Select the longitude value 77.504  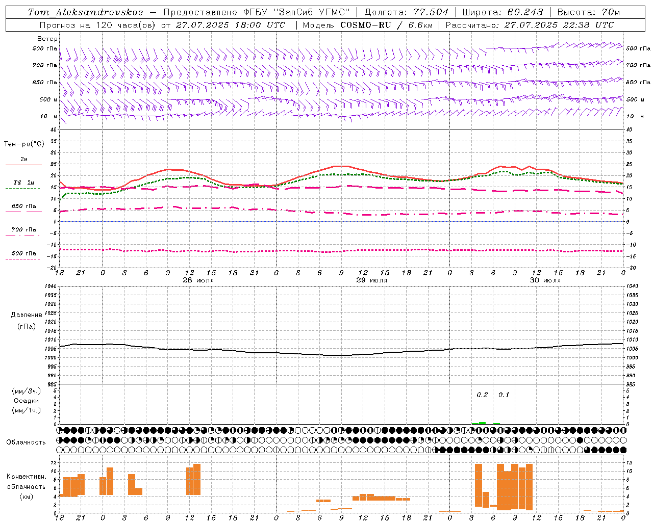click(x=431, y=12)
